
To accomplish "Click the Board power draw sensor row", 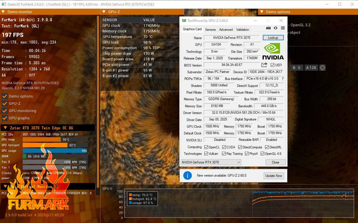I will (x=140, y=59).
